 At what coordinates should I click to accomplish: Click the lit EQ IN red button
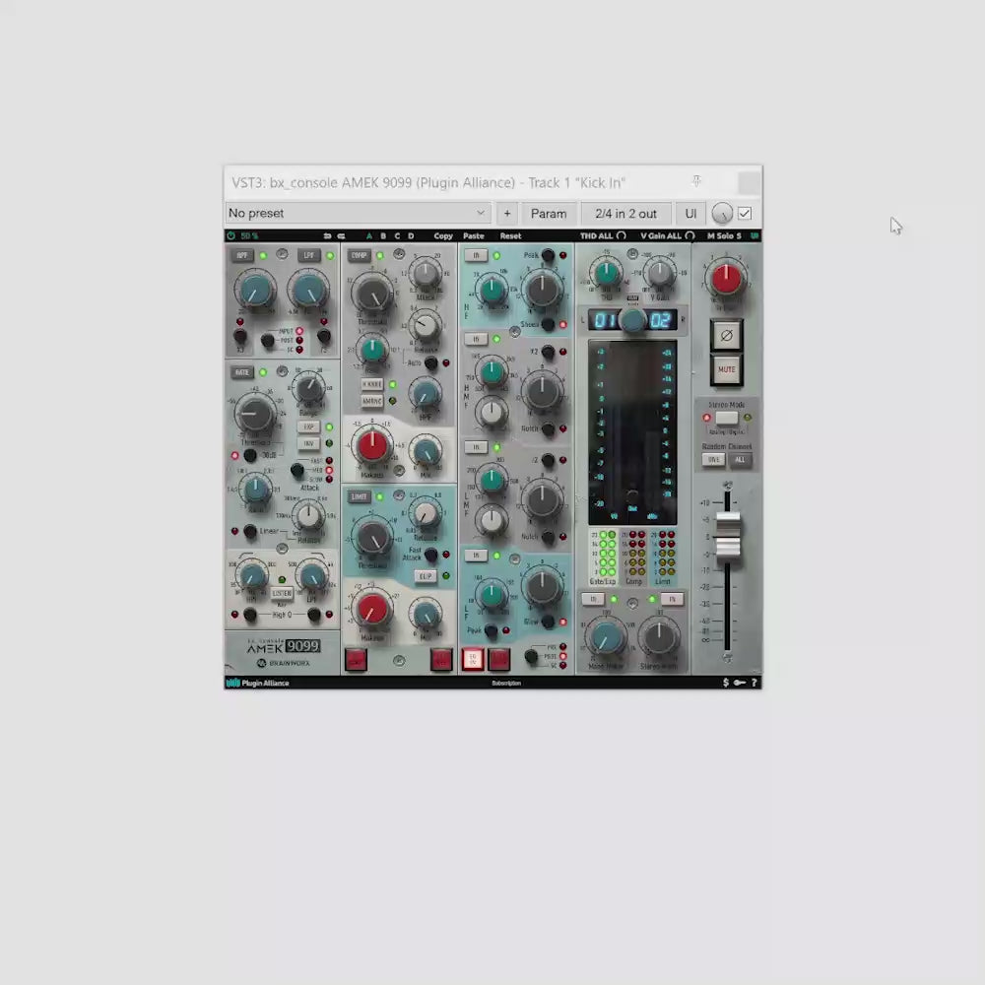(473, 660)
